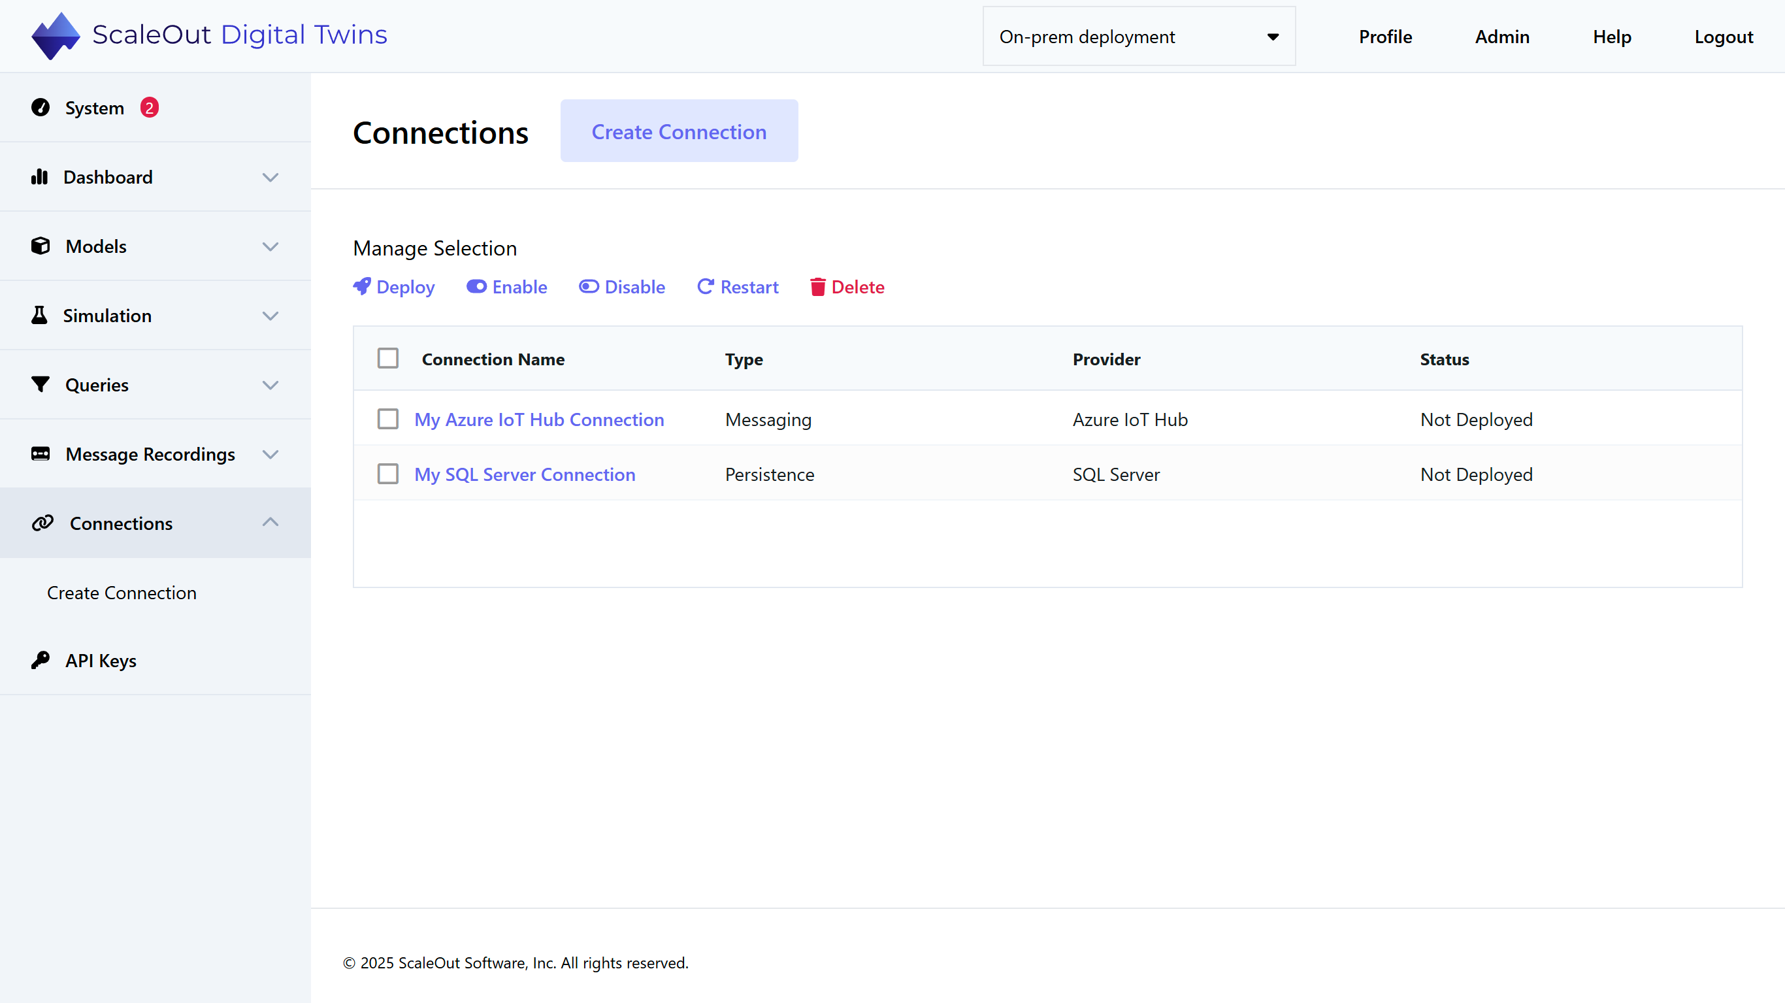Image resolution: width=1785 pixels, height=1003 pixels.
Task: Expand the Message Recordings chevron
Action: click(270, 455)
